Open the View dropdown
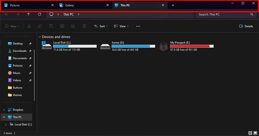The width and height of the screenshot is (259, 136). point(121,26)
